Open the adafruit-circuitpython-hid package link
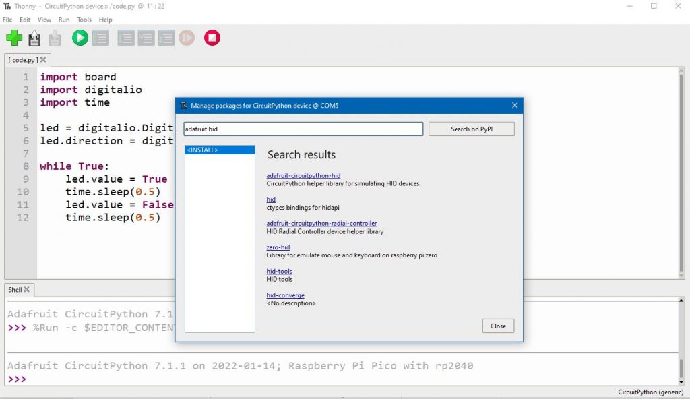 coord(303,175)
